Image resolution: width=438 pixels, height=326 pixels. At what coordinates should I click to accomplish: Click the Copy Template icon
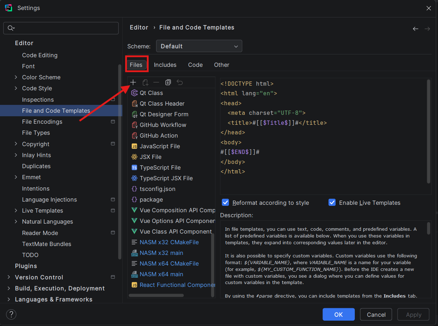tap(168, 82)
